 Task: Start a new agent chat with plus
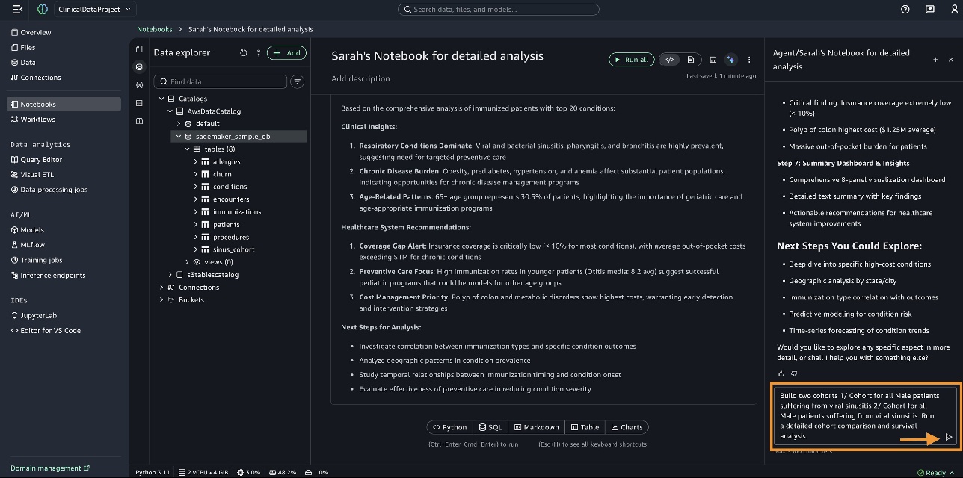pos(935,60)
